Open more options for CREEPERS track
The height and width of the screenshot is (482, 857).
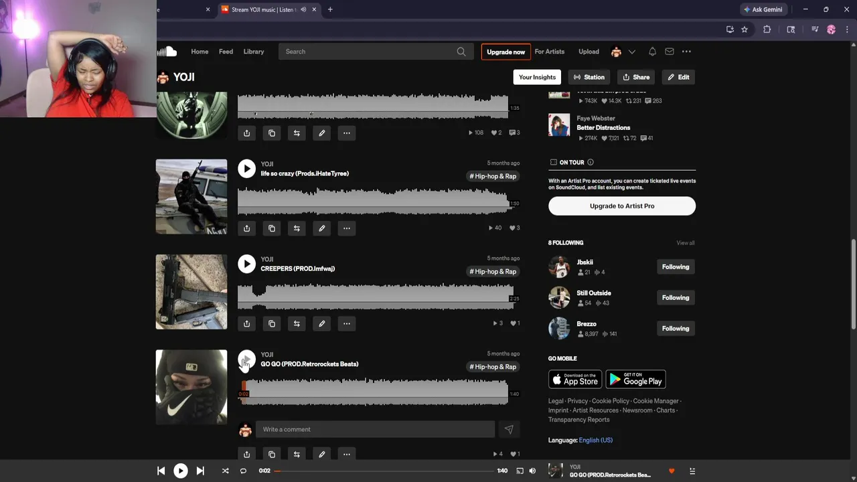click(x=347, y=323)
